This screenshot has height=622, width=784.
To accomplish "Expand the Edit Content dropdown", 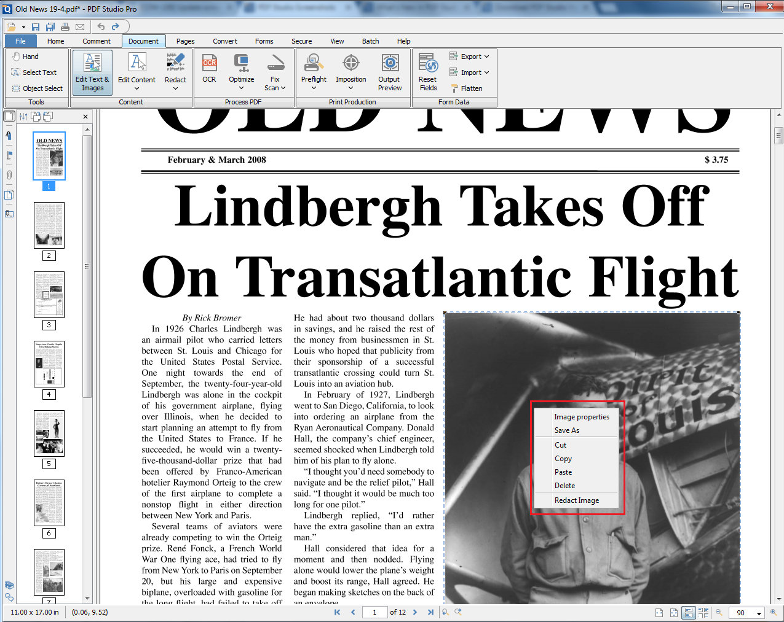I will click(137, 88).
